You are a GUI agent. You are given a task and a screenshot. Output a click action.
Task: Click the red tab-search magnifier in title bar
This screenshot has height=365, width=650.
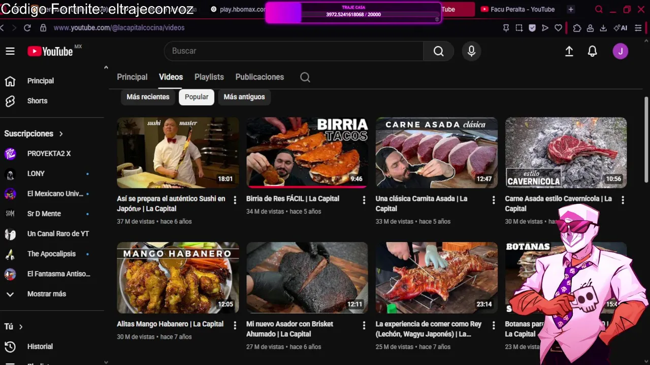599,9
